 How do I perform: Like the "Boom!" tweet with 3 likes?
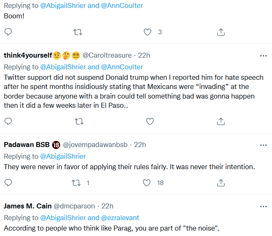[147, 32]
